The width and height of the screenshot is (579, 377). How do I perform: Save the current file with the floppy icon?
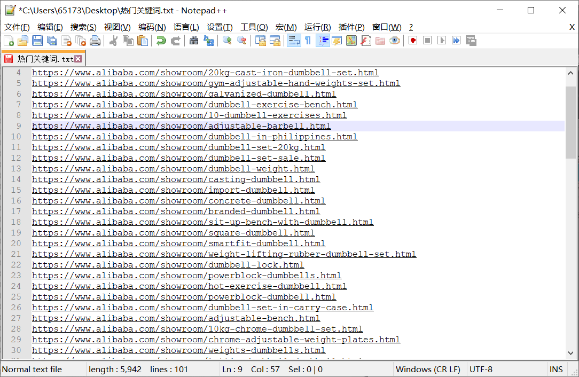(37, 41)
